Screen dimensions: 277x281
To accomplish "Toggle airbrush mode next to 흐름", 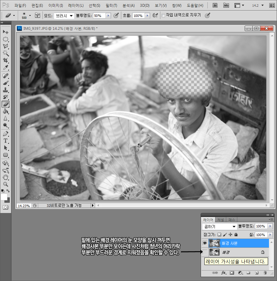I will click(x=155, y=15).
